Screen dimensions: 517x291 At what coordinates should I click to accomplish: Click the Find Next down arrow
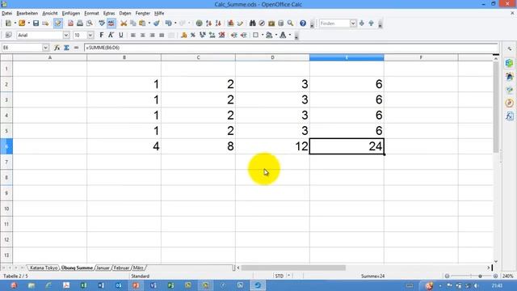[362, 23]
